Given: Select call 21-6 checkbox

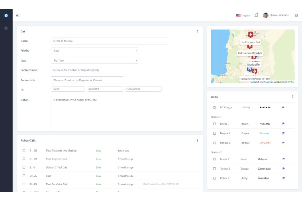Looking at the screenshot, I should point(24,167).
